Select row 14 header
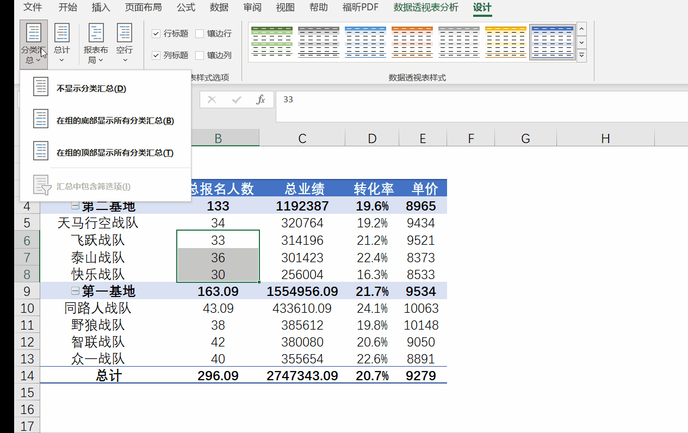 [x=27, y=376]
